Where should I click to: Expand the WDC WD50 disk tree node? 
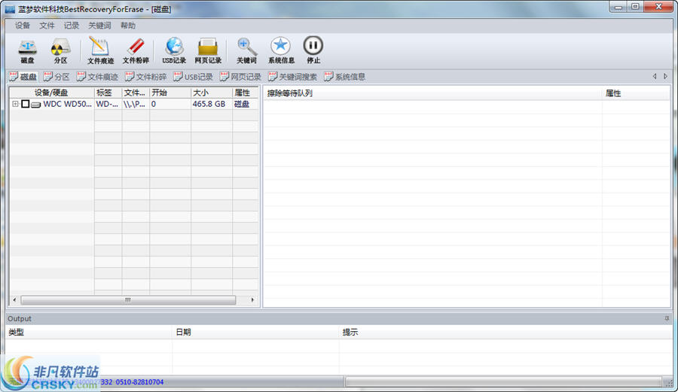pyautogui.click(x=15, y=104)
